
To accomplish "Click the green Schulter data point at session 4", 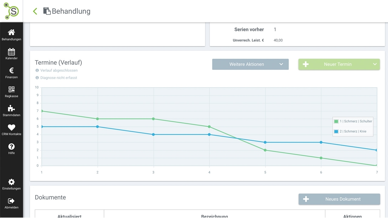I will coord(209,127).
